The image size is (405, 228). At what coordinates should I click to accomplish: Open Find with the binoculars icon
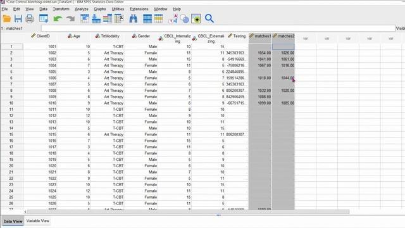[x=134, y=18]
